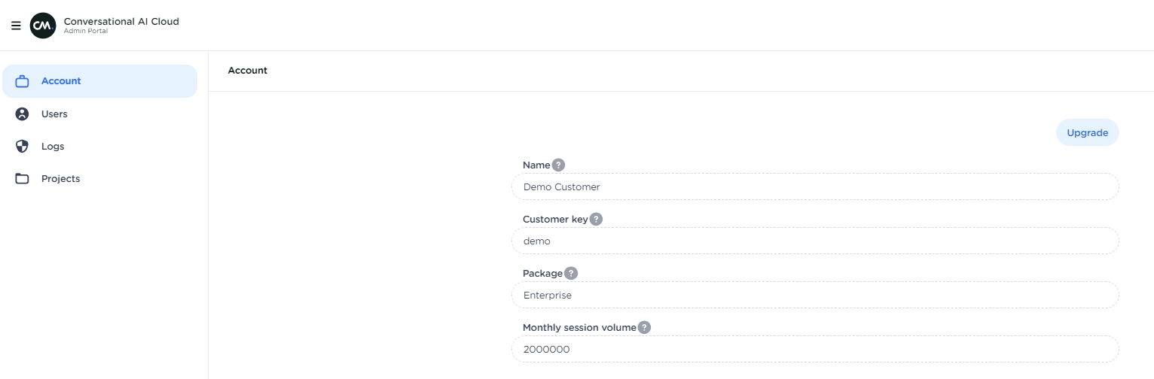Show help for Monthly session volume
The height and width of the screenshot is (379, 1154).
(644, 327)
